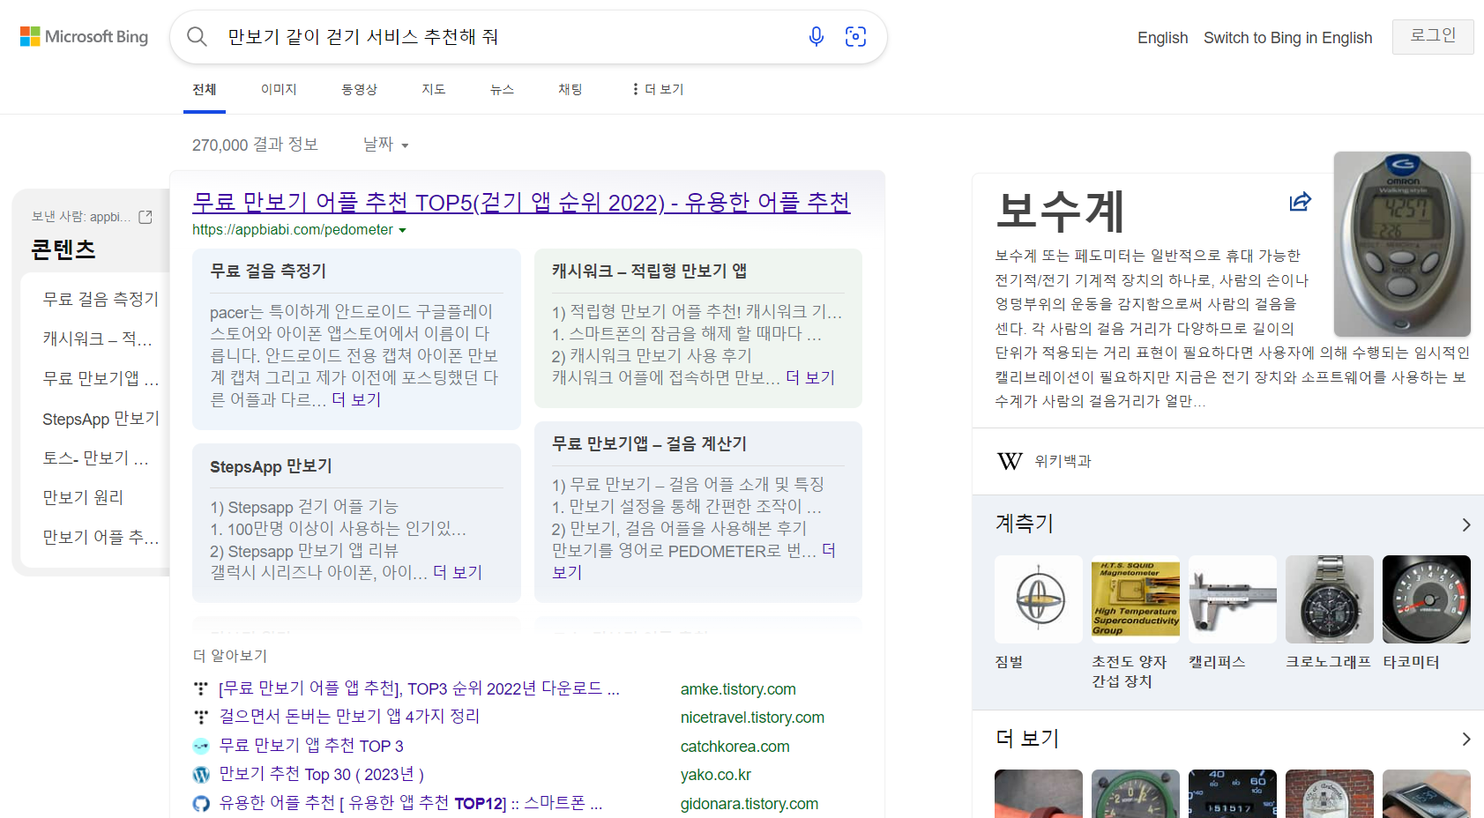
Task: Click tistory favicon beside TOP3 순위 2022년 result
Action: (201, 688)
